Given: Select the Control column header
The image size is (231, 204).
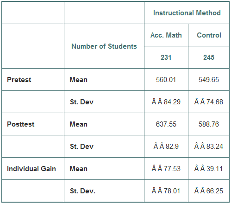Looking at the screenshot, I should pyautogui.click(x=209, y=35).
